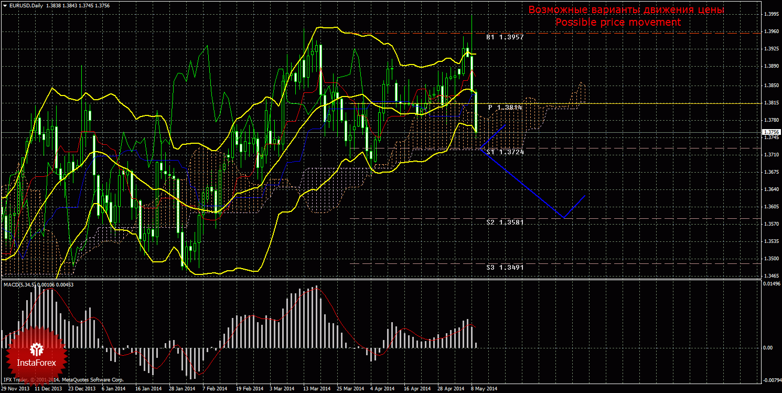Click the 8 May 2014 date label
The image size is (782, 393).
[x=484, y=389]
